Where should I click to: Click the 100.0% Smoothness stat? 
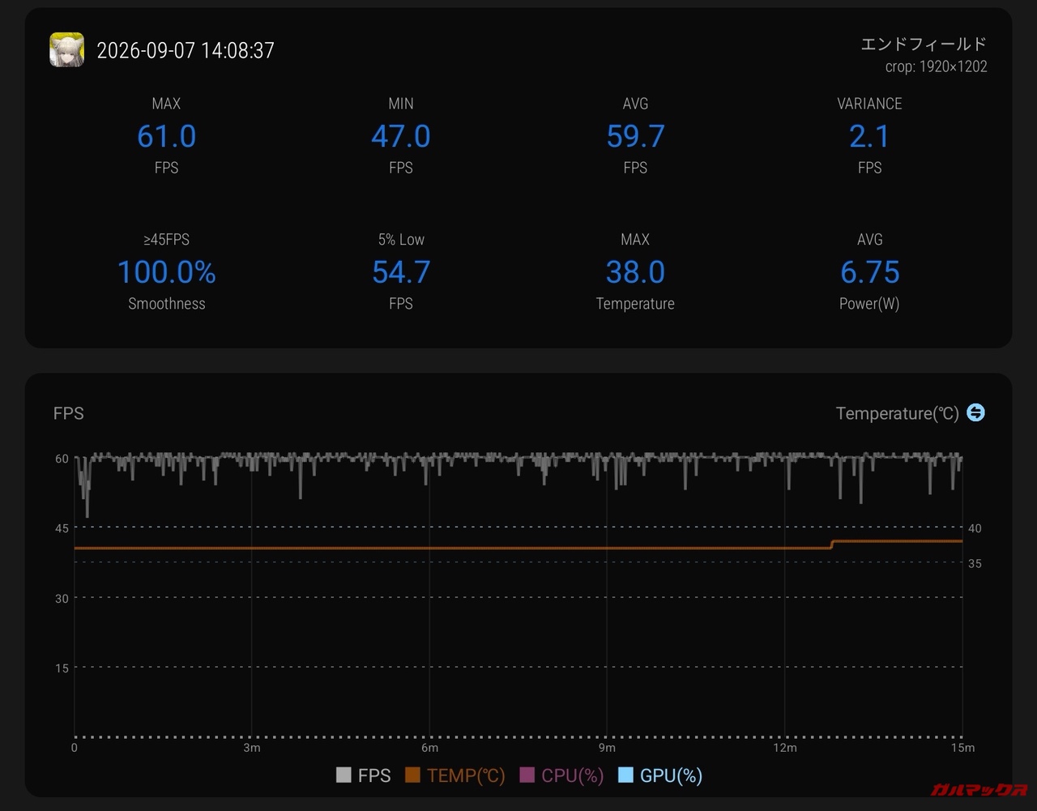tap(166, 272)
